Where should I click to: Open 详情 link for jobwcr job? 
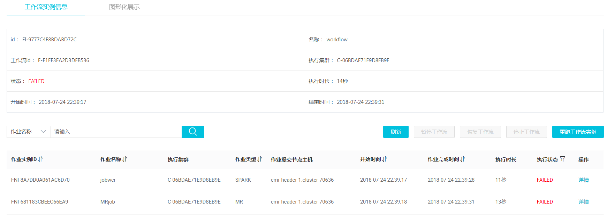[583, 180]
